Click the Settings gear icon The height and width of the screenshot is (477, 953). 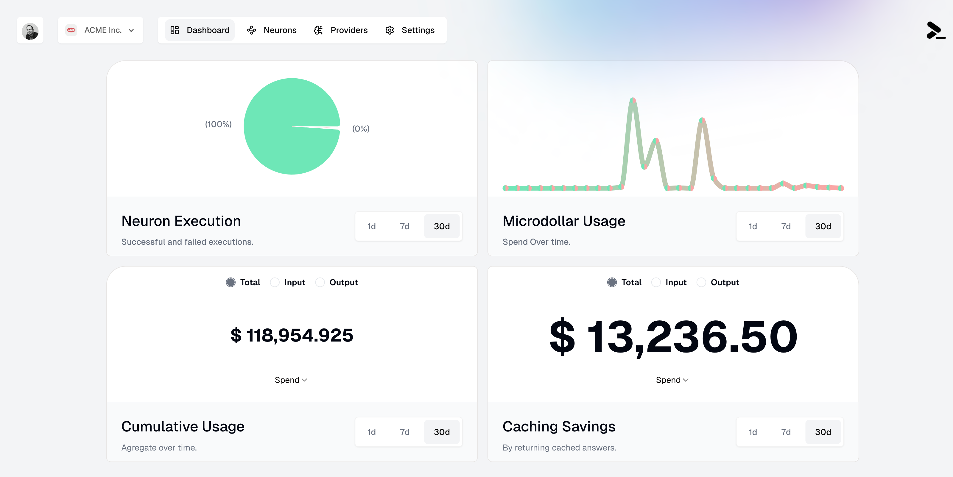pyautogui.click(x=390, y=30)
